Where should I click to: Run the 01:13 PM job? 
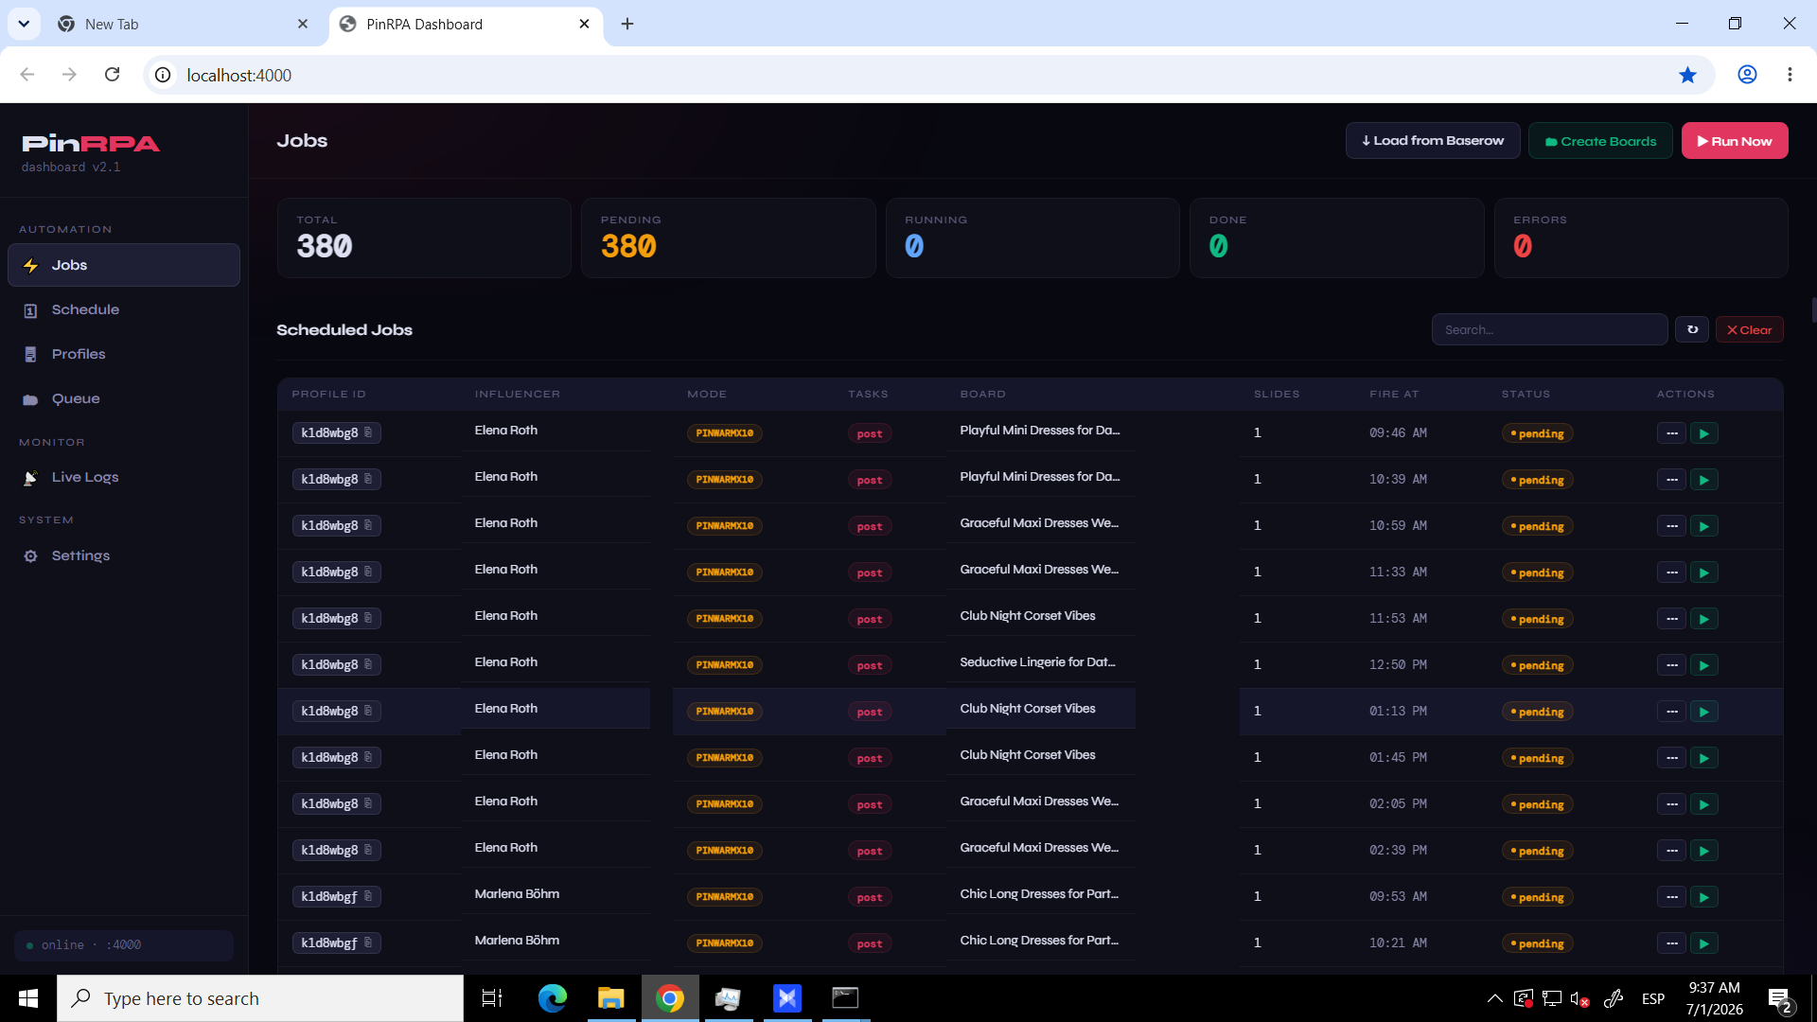point(1703,712)
